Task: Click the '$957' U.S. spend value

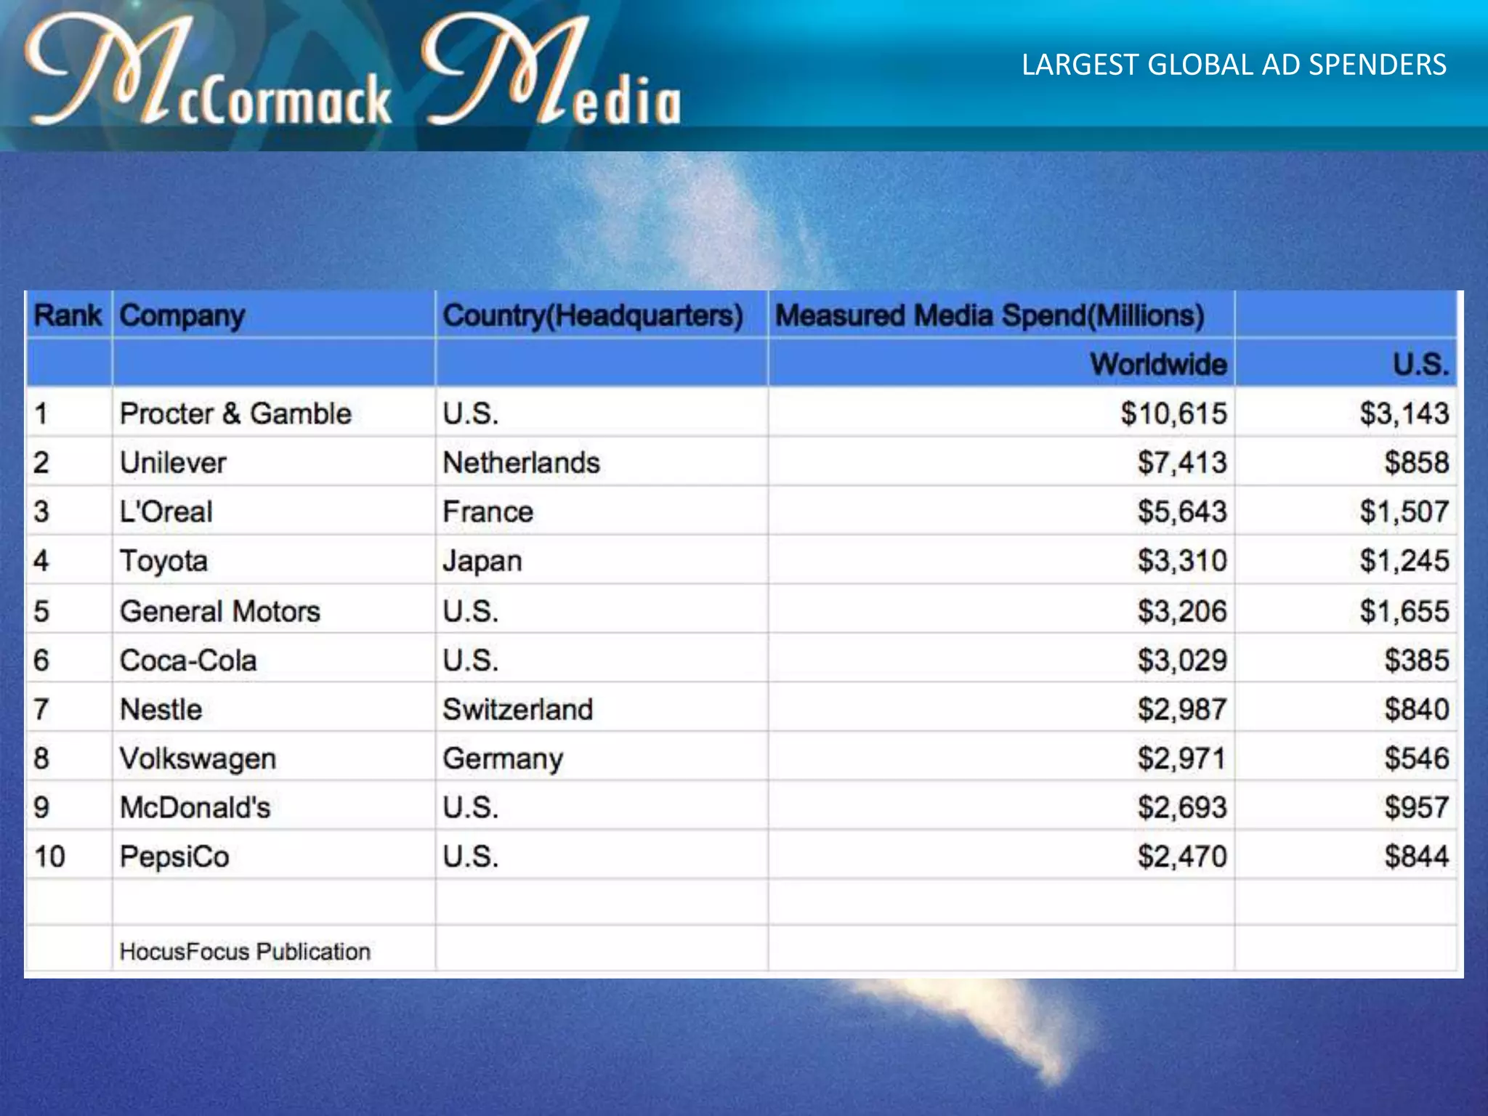Action: 1417,807
